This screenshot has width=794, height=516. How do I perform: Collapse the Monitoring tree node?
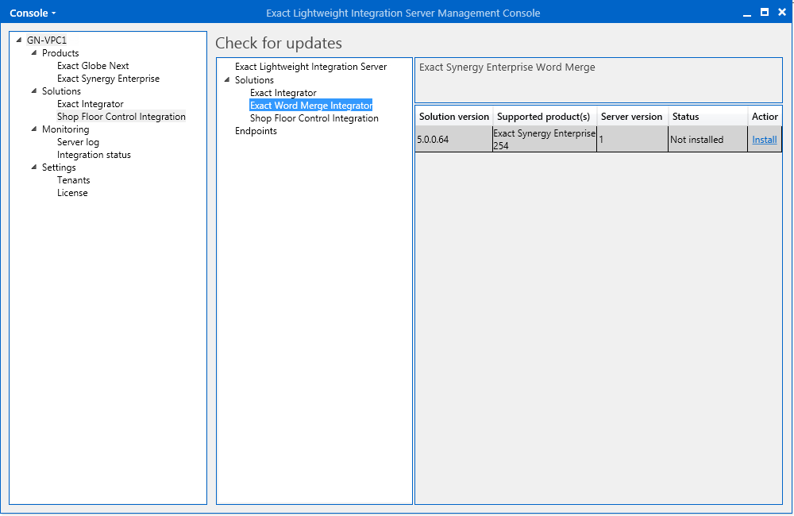pyautogui.click(x=34, y=129)
